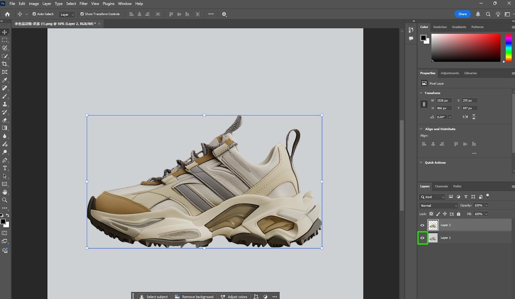The height and width of the screenshot is (299, 515).
Task: Click the Adjust colors button
Action: coord(234,296)
